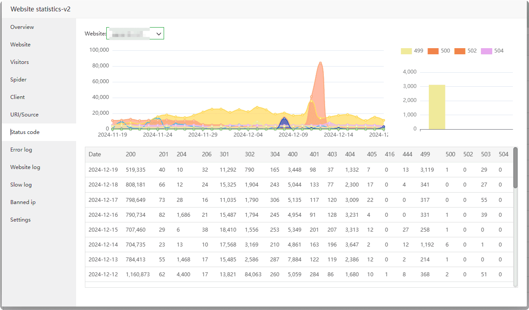The height and width of the screenshot is (310, 529).
Task: Select the 2024-12-19 date cell in table
Action: pos(103,170)
